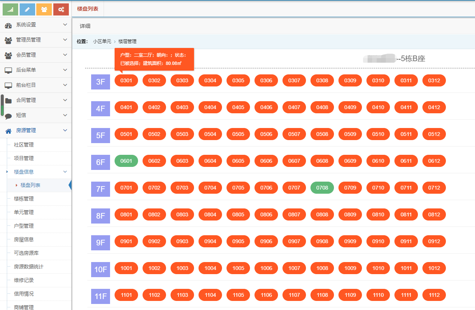Screen dimensions: 475x310
Task: Expand the 会员管理 menu chevron
Action: click(x=65, y=55)
